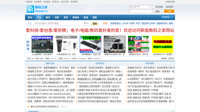Image resolution: width=200 pixels, height=112 pixels.
Task: Toggle the 记住登录 checkbox
Action: pyautogui.click(x=153, y=7)
